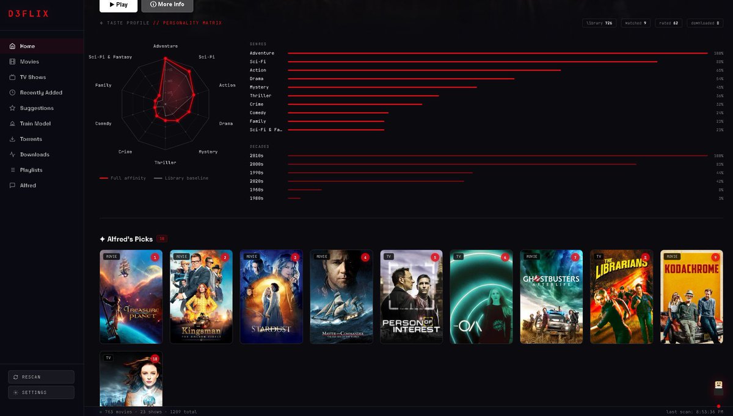
Task: Click the refresh icon on Rescan button
Action: [x=16, y=377]
